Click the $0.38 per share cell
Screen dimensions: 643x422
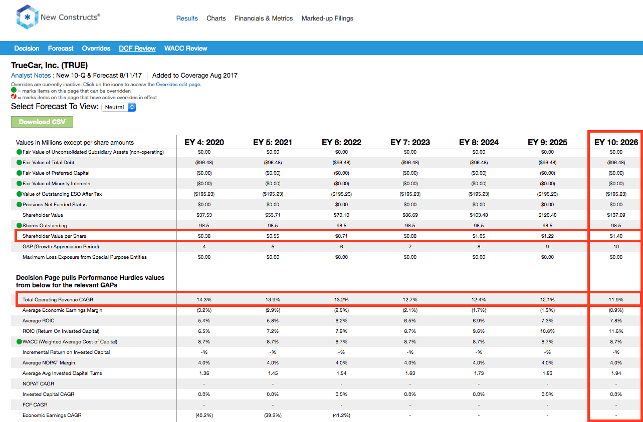204,236
